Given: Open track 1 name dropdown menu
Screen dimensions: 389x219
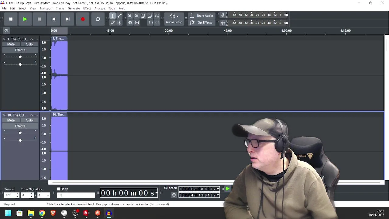Looking at the screenshot, I should pyautogui.click(x=36, y=39).
